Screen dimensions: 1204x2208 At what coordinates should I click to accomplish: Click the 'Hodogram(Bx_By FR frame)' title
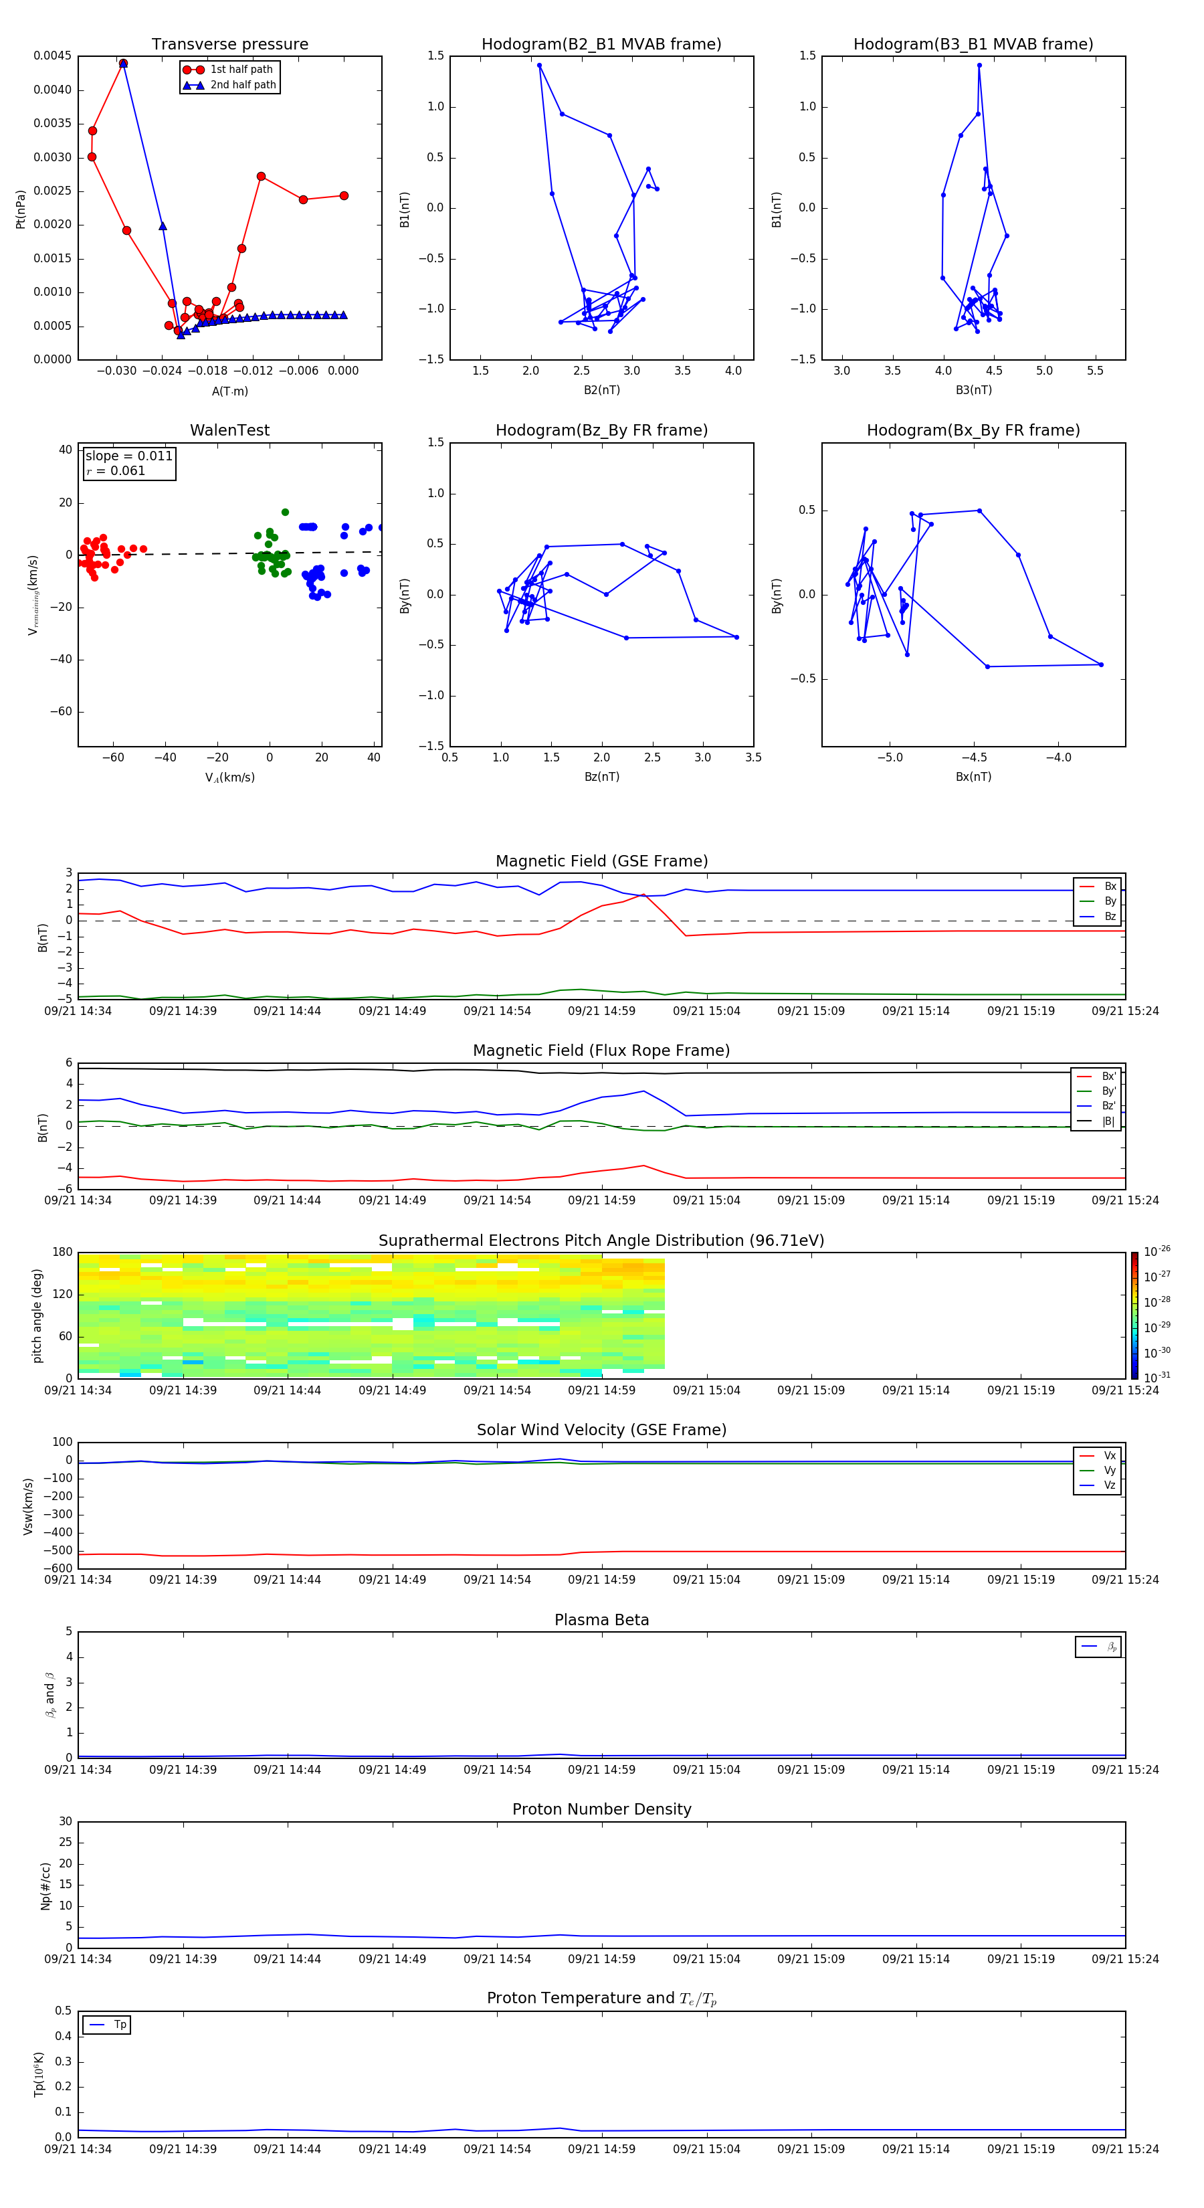point(973,430)
